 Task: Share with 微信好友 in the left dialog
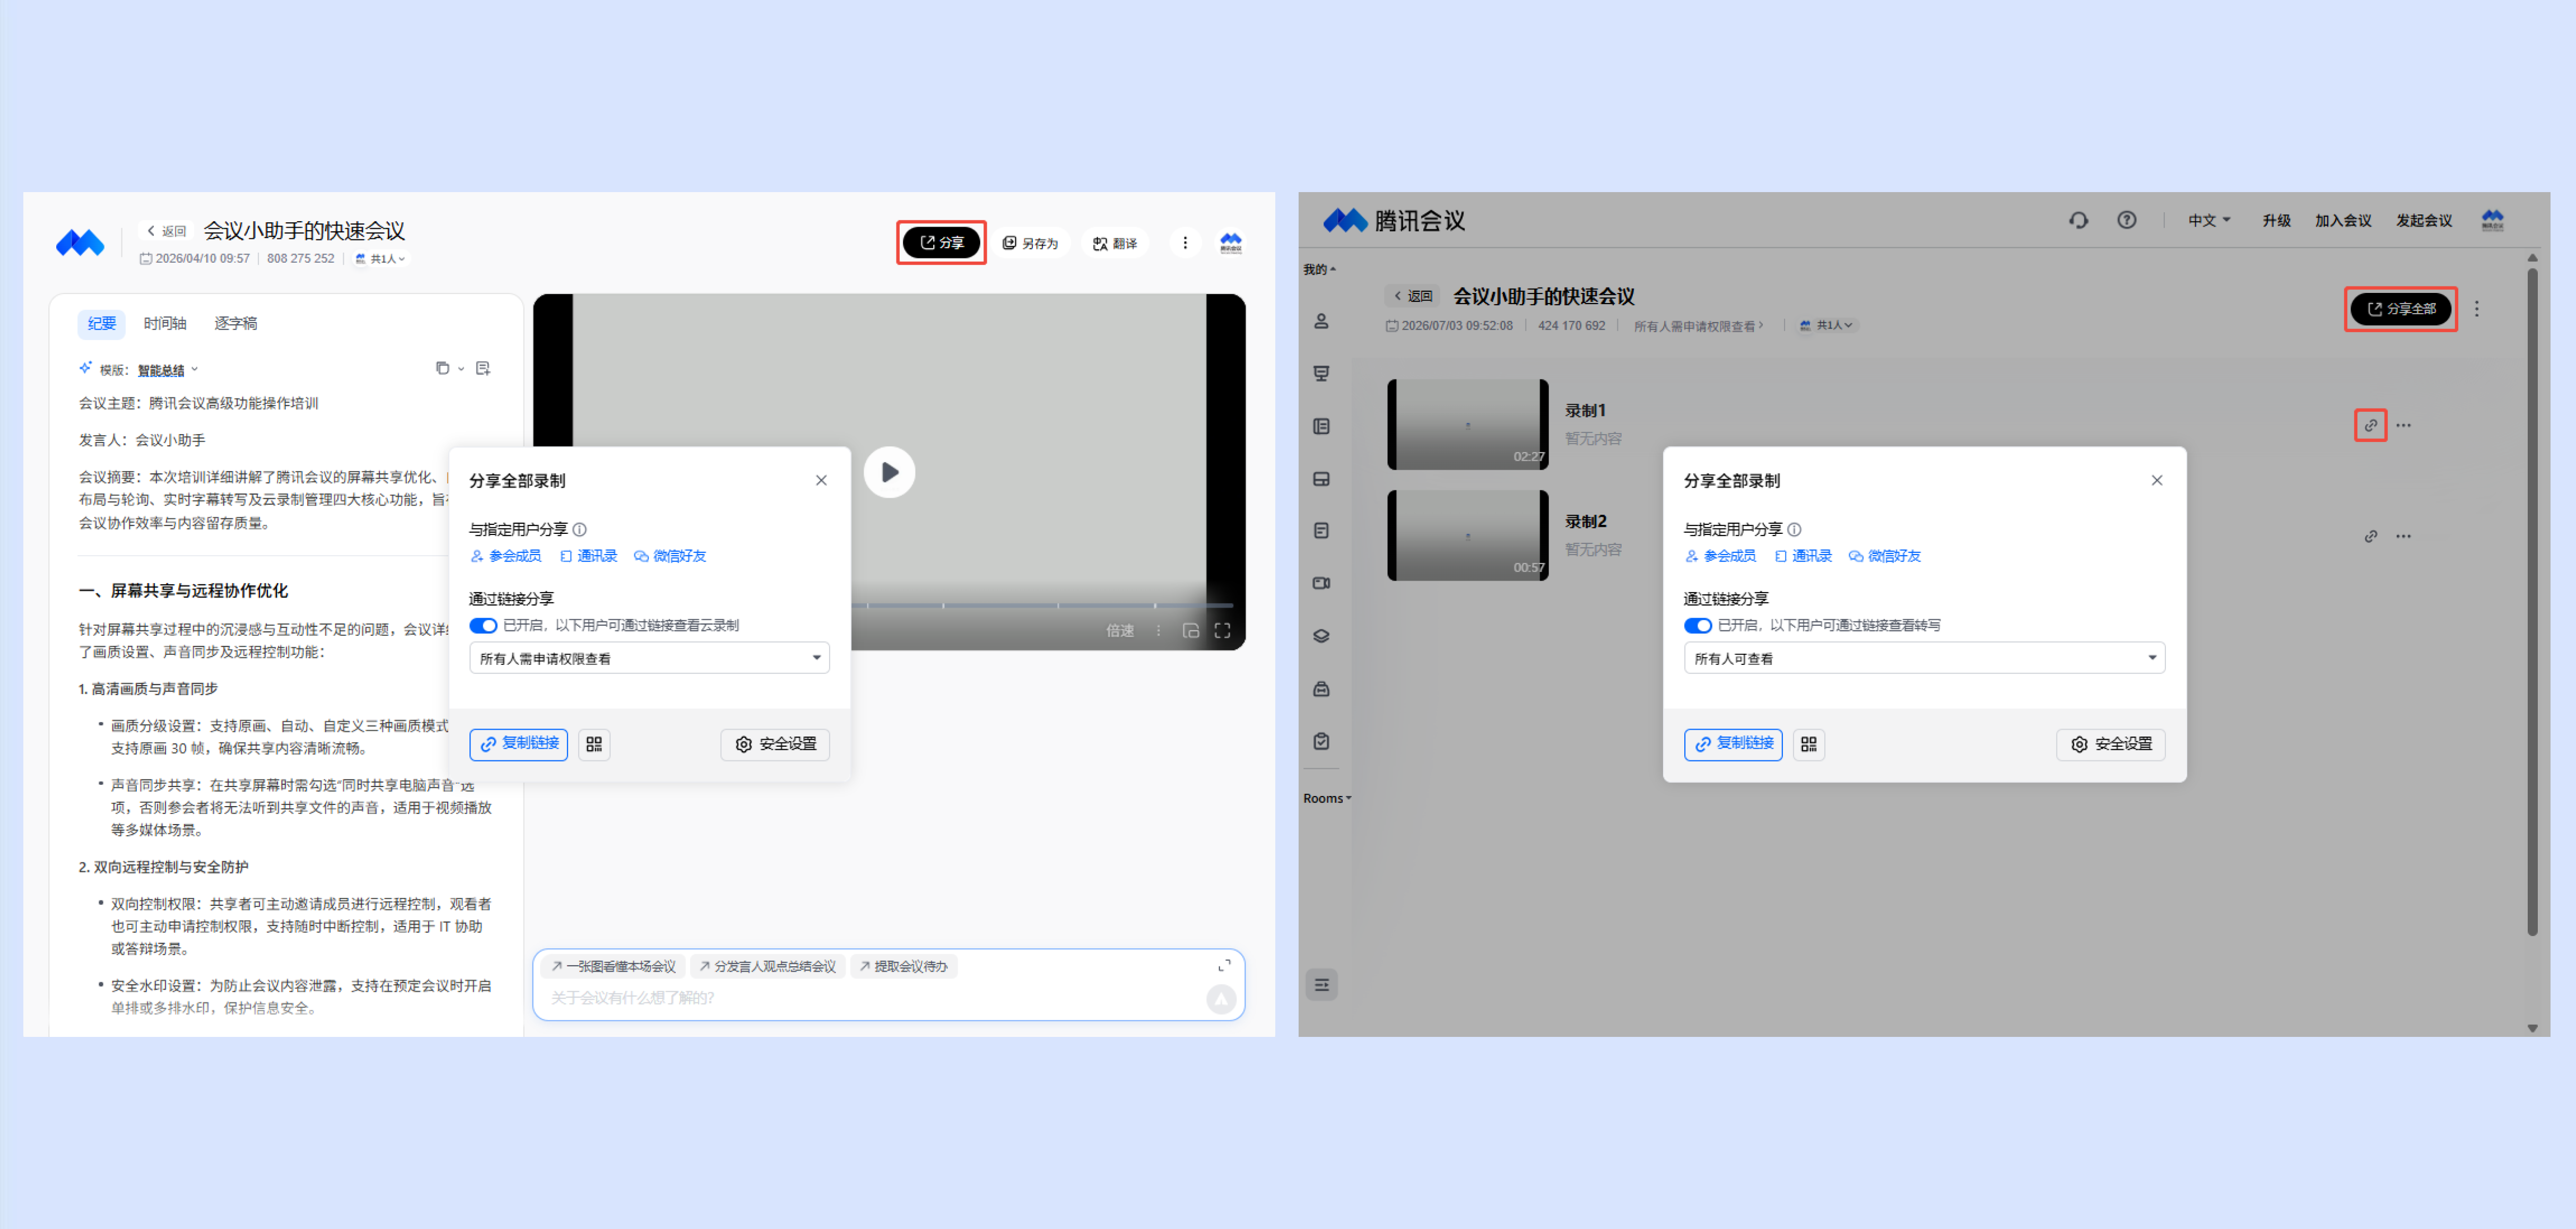tap(670, 556)
